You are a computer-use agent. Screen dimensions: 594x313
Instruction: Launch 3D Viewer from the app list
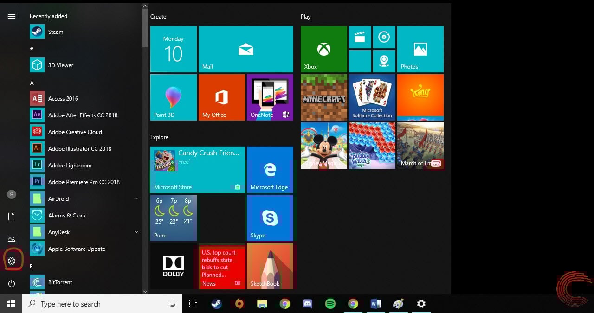[84, 65]
